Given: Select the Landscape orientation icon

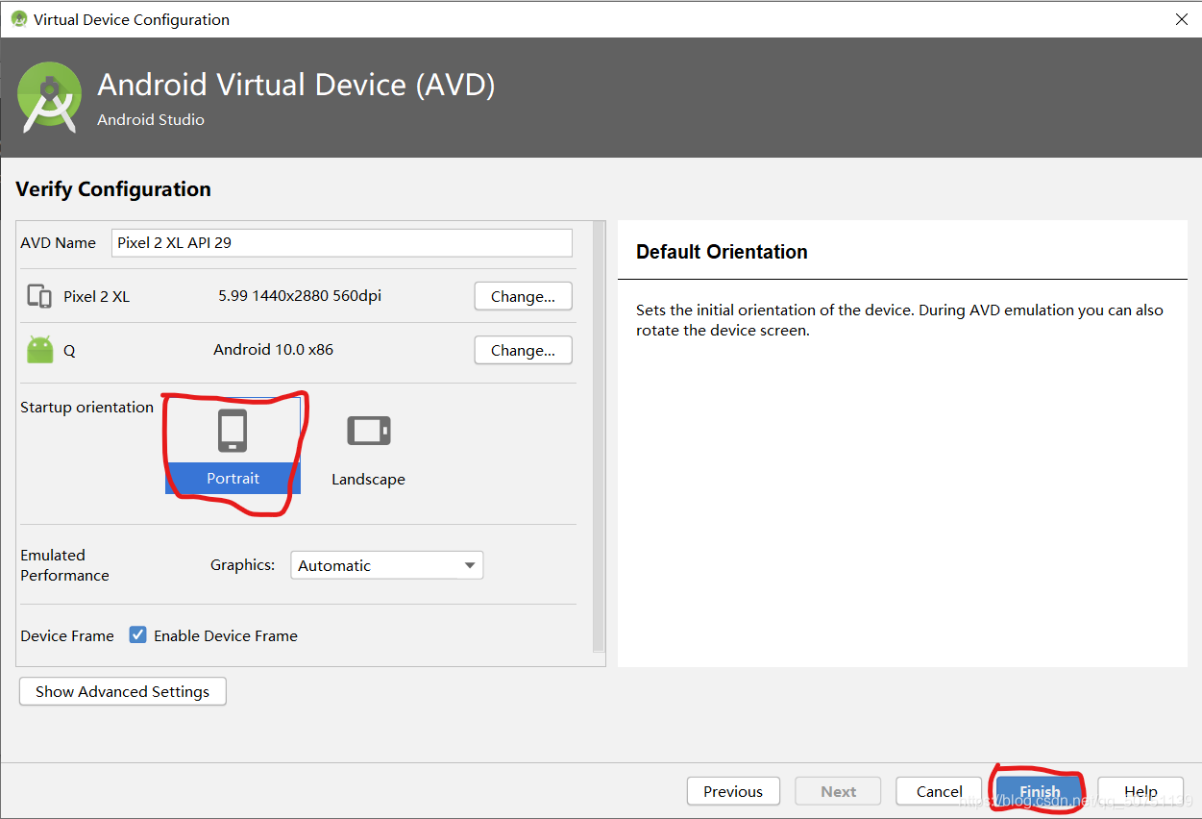Looking at the screenshot, I should coord(369,431).
